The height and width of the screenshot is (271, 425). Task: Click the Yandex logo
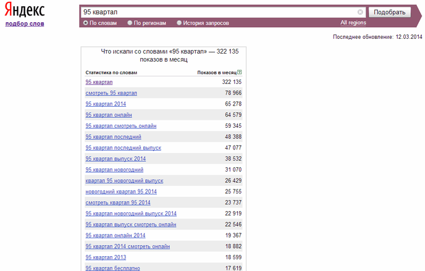tap(24, 10)
